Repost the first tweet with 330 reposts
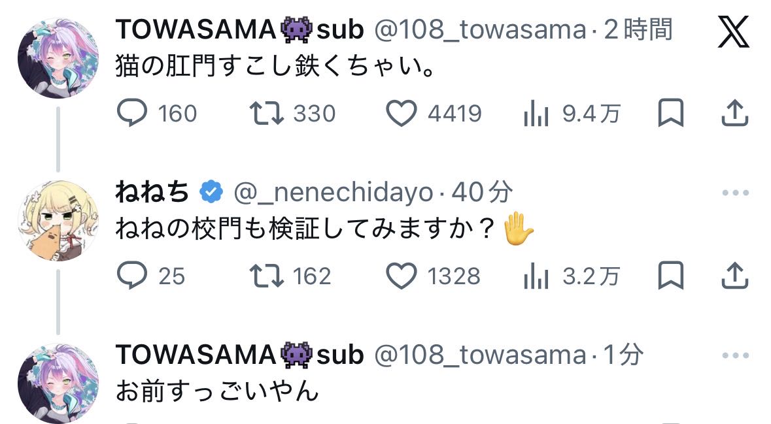This screenshot has width=771, height=424. pyautogui.click(x=267, y=114)
